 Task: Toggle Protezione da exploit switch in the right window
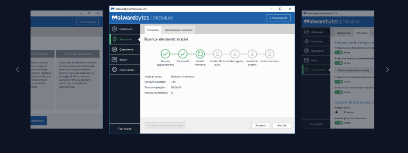coord(339,63)
